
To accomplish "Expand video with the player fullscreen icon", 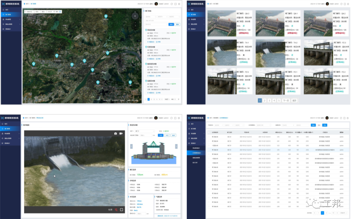I will coord(122,210).
